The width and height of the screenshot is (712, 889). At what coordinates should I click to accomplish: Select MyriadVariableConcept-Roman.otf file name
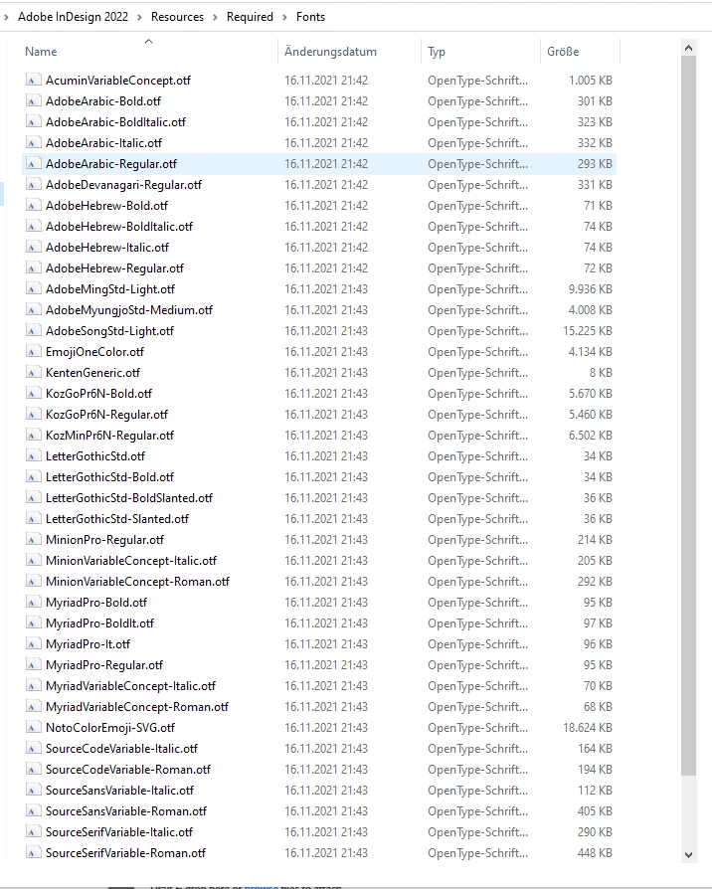tap(137, 708)
